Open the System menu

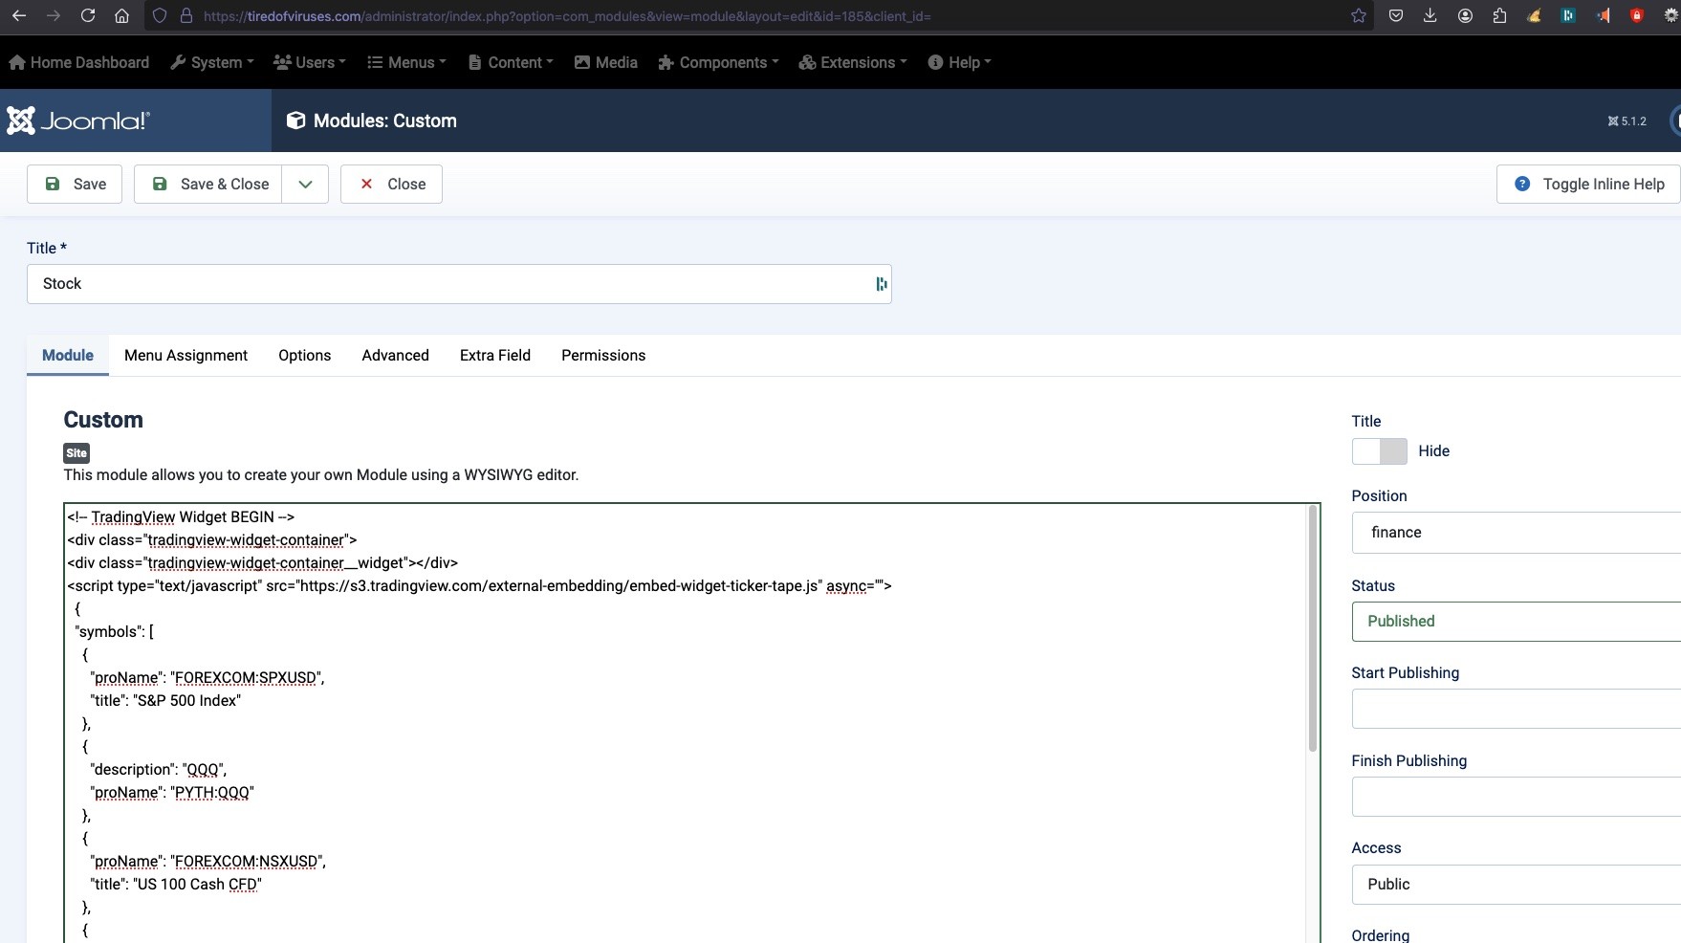click(212, 62)
